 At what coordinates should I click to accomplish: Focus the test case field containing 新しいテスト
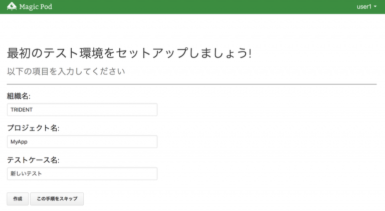click(x=82, y=173)
